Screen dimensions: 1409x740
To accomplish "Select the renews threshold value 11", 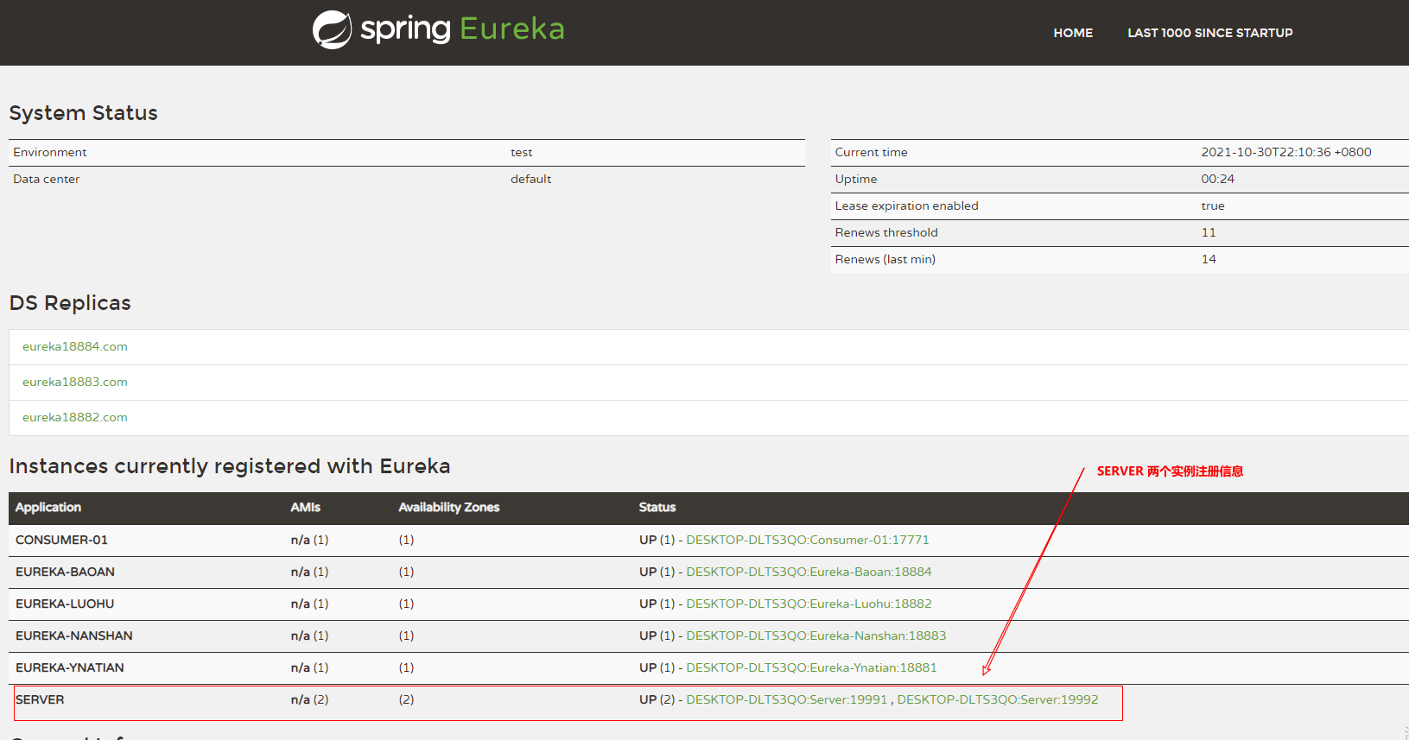I will tap(1209, 232).
